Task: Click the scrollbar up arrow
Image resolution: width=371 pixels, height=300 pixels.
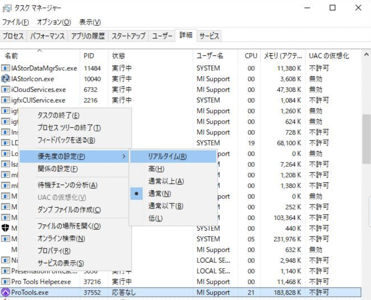Action: coord(366,54)
